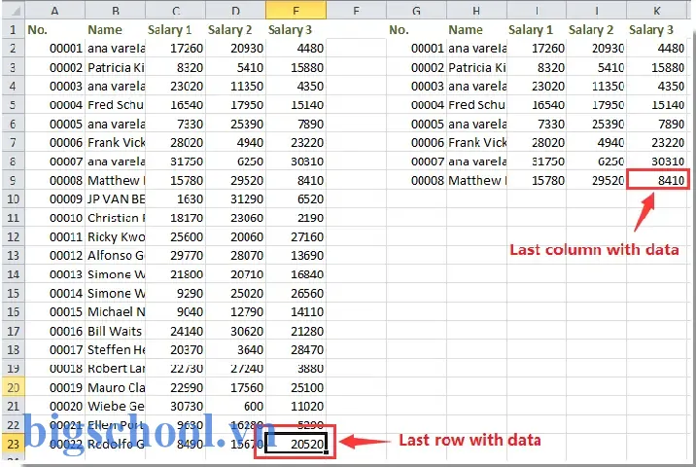This screenshot has width=696, height=467.
Task: Click cell with value 3640
Action: tap(235, 349)
